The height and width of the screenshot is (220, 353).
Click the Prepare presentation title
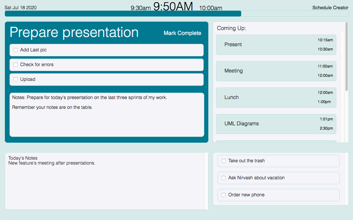coord(74,32)
